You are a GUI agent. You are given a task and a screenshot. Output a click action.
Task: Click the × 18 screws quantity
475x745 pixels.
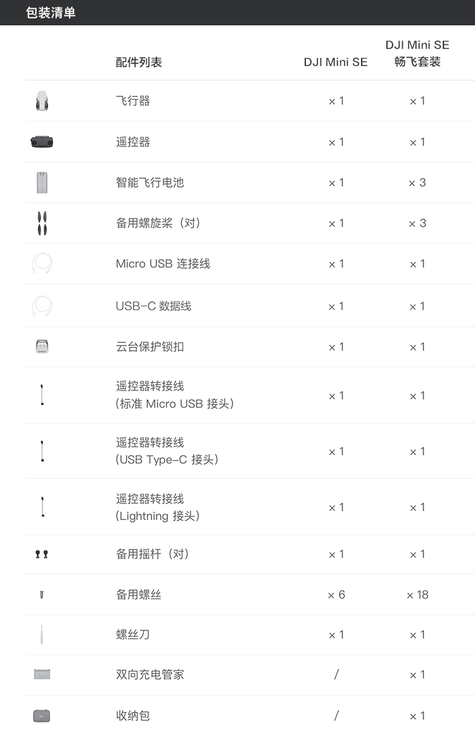[x=417, y=595]
